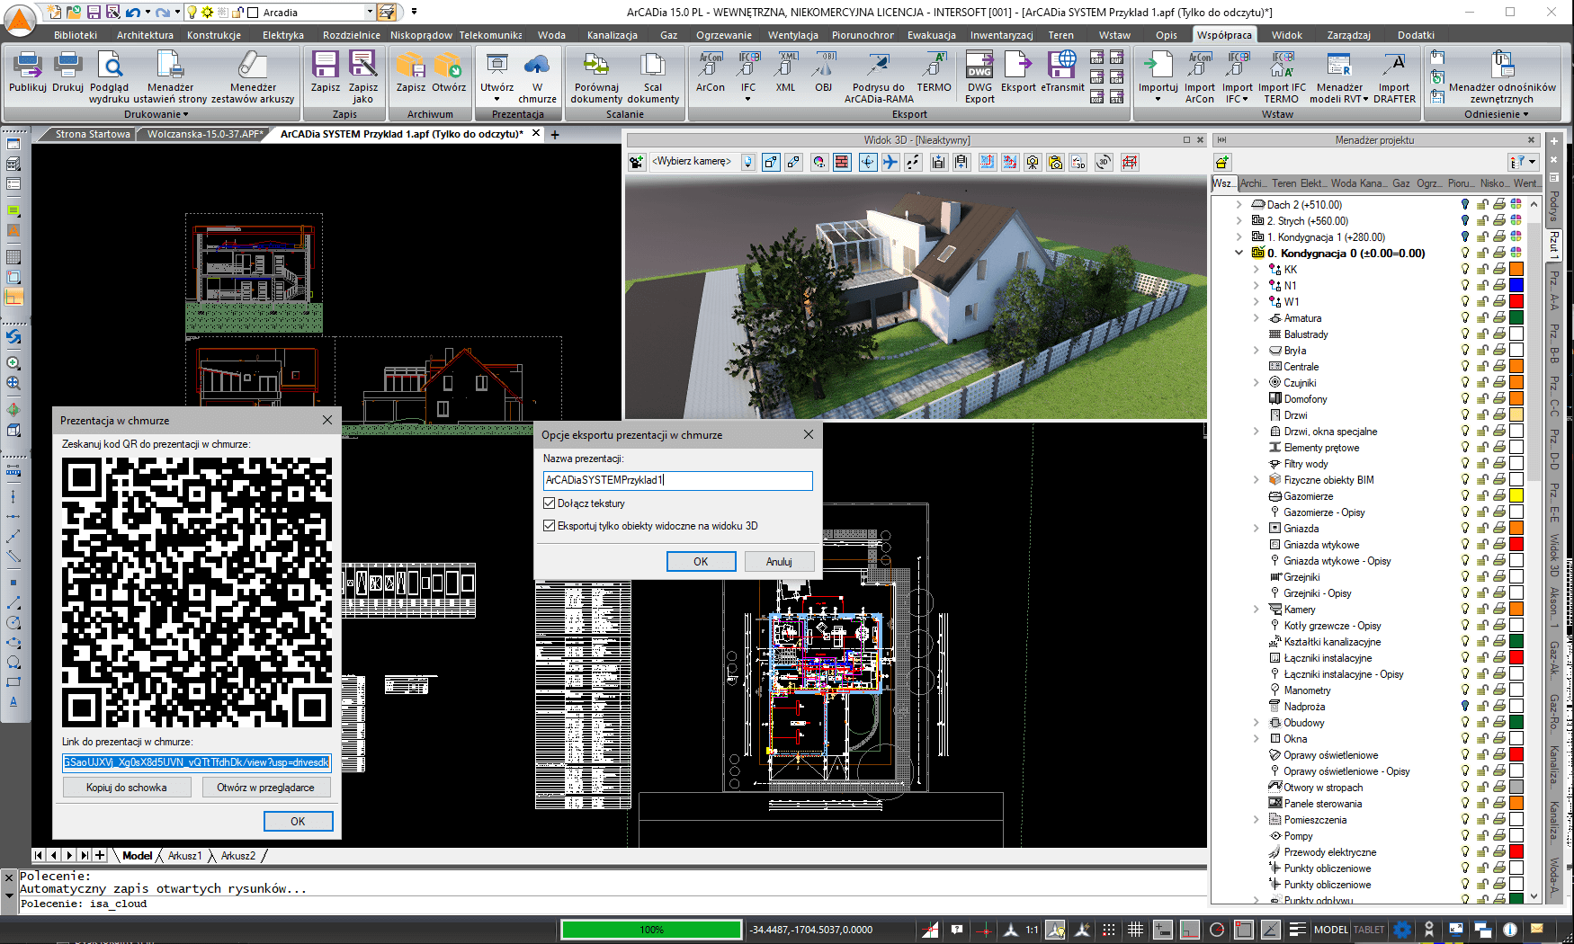The image size is (1574, 944).
Task: Click W chmurze presentation icon
Action: 537,77
